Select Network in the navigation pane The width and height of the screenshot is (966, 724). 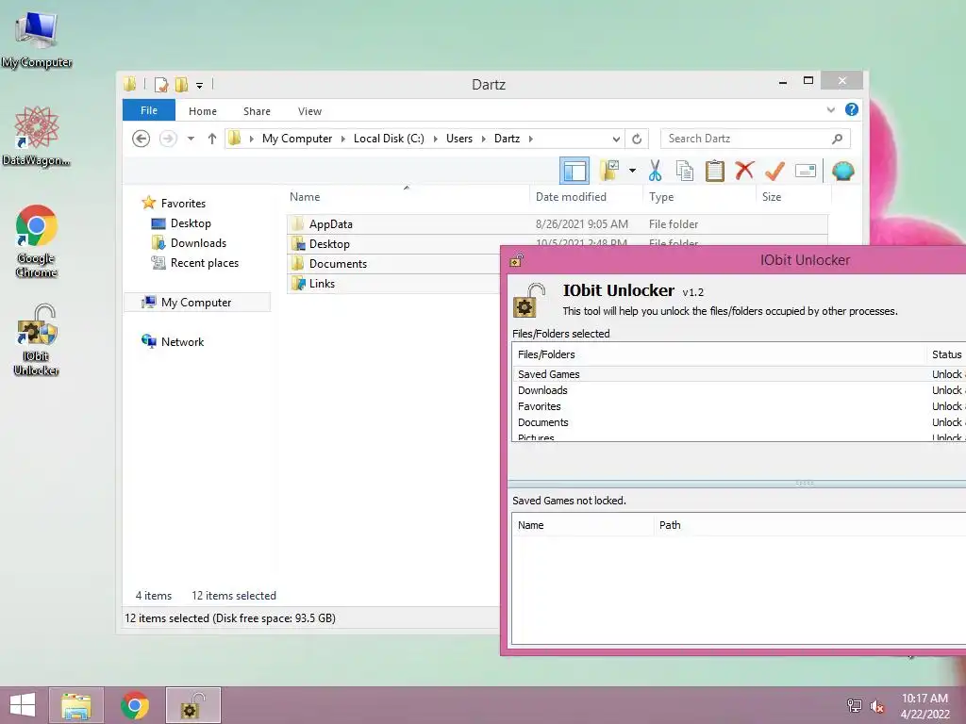pyautogui.click(x=182, y=341)
